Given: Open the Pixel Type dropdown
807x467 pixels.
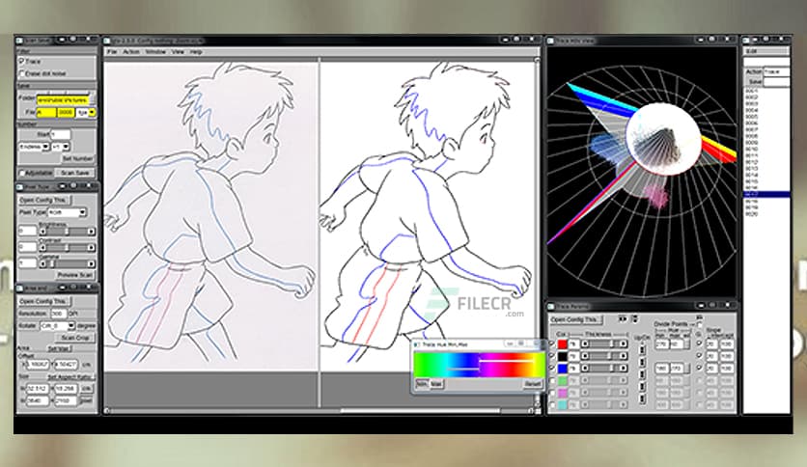Looking at the screenshot, I should (67, 212).
